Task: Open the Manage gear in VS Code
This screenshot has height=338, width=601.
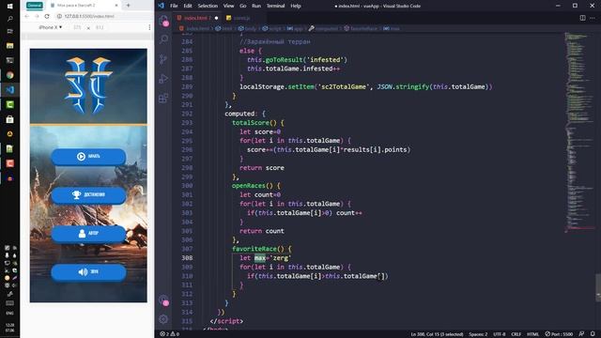Action: coord(163,319)
